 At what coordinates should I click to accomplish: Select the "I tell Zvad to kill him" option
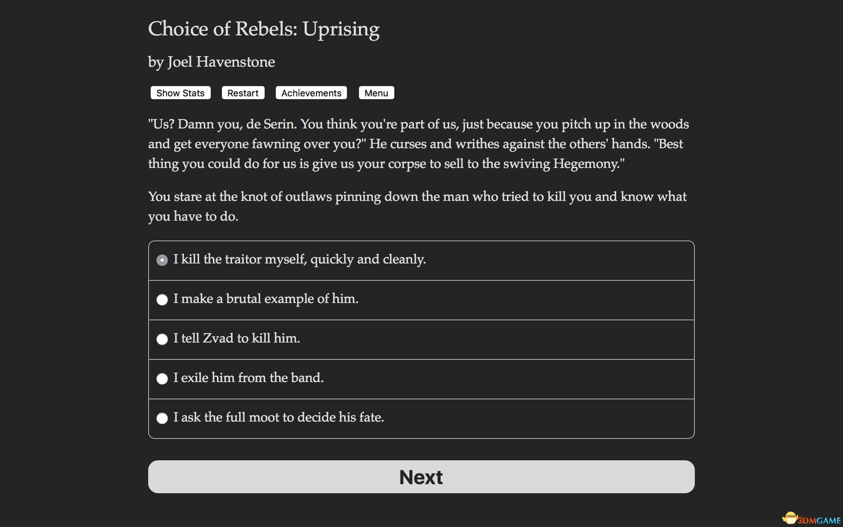162,339
